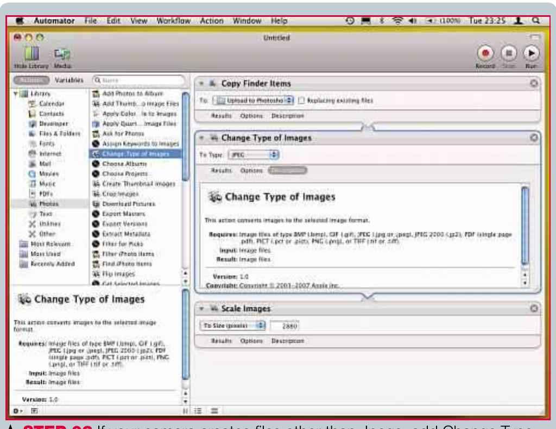This screenshot has height=429, width=556.
Task: Open the Time Machine menu bar icon
Action: tap(350, 21)
